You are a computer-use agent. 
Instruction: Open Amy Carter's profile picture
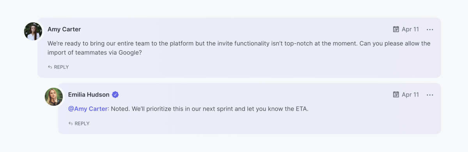[x=33, y=32]
